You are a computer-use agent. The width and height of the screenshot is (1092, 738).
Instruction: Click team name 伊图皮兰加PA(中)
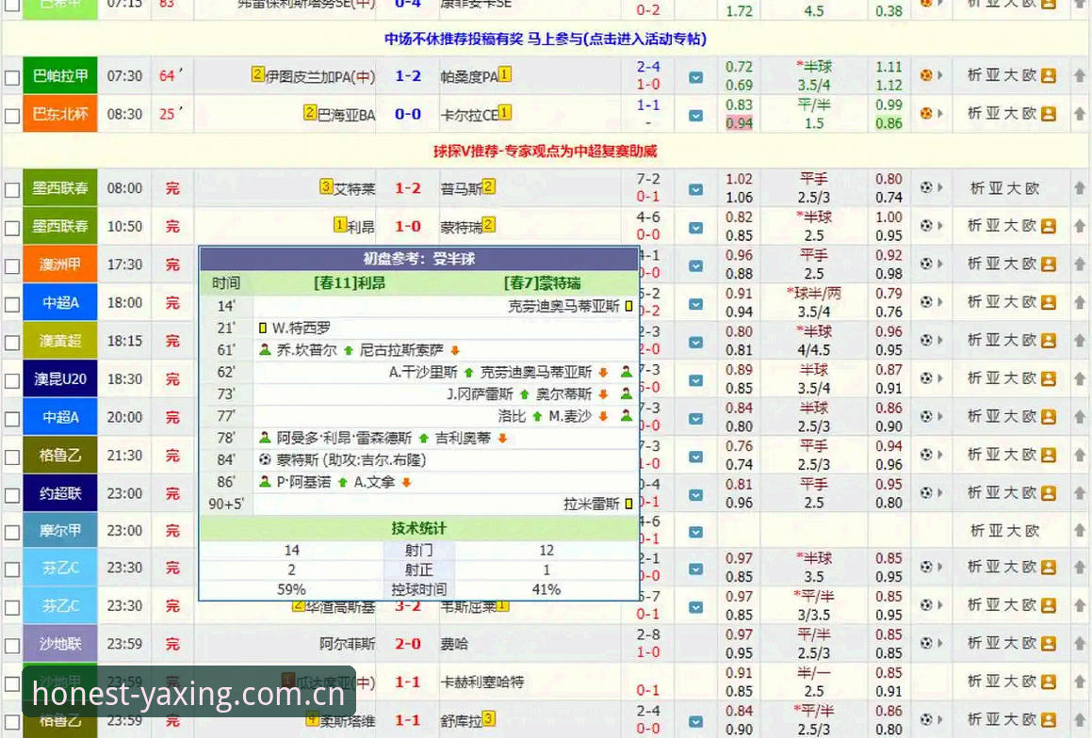click(319, 76)
